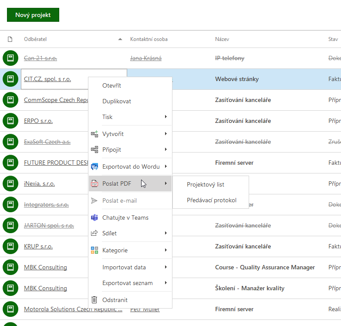
Task: Click the Exportovat do Wordu icon
Action: tap(95, 166)
